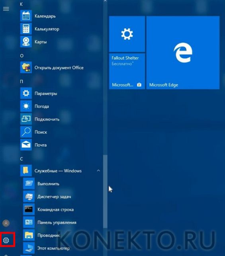Click the settings gear in left sidebar
The image size is (225, 256).
point(6,240)
